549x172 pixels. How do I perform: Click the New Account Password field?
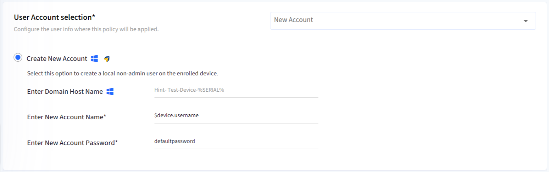pos(236,141)
